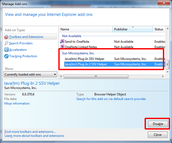Open the More information link
Viewport: 172px width, 143px height.
[17, 103]
